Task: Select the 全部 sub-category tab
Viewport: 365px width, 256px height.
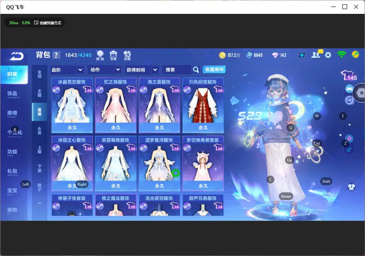Action: click(39, 74)
